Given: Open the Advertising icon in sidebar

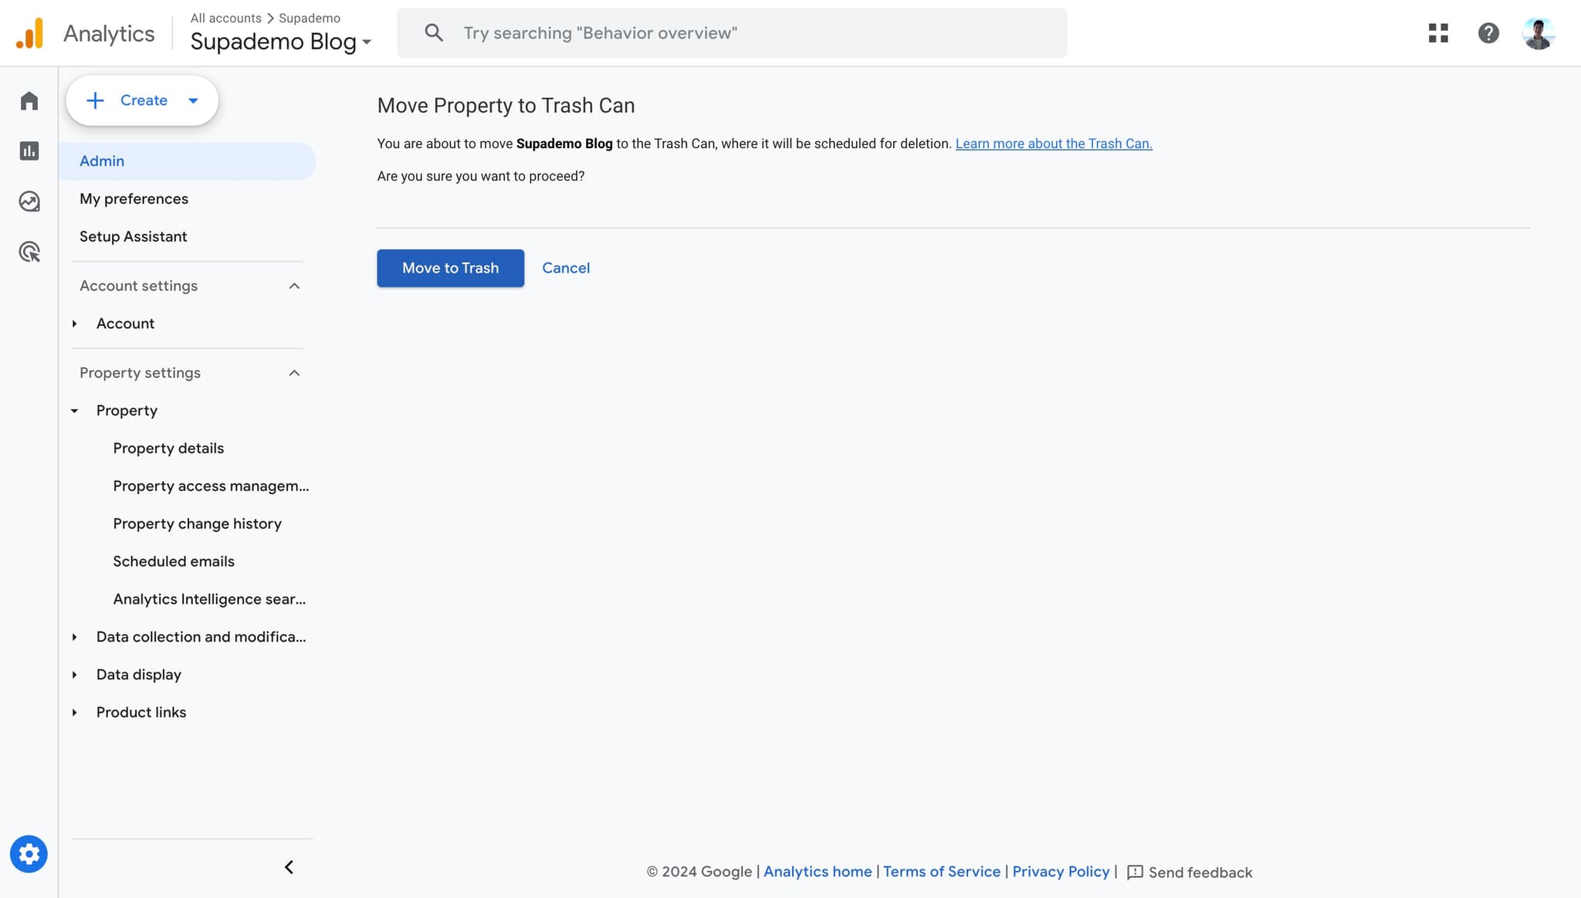Looking at the screenshot, I should (29, 252).
